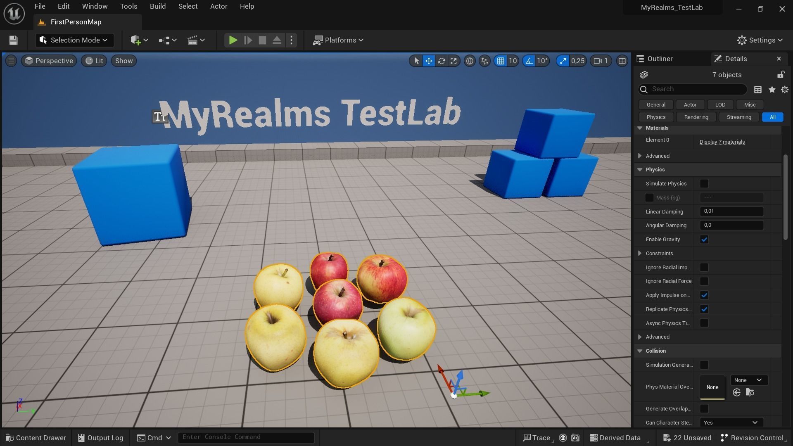
Task: Start Play in Editor green button
Action: [233, 40]
